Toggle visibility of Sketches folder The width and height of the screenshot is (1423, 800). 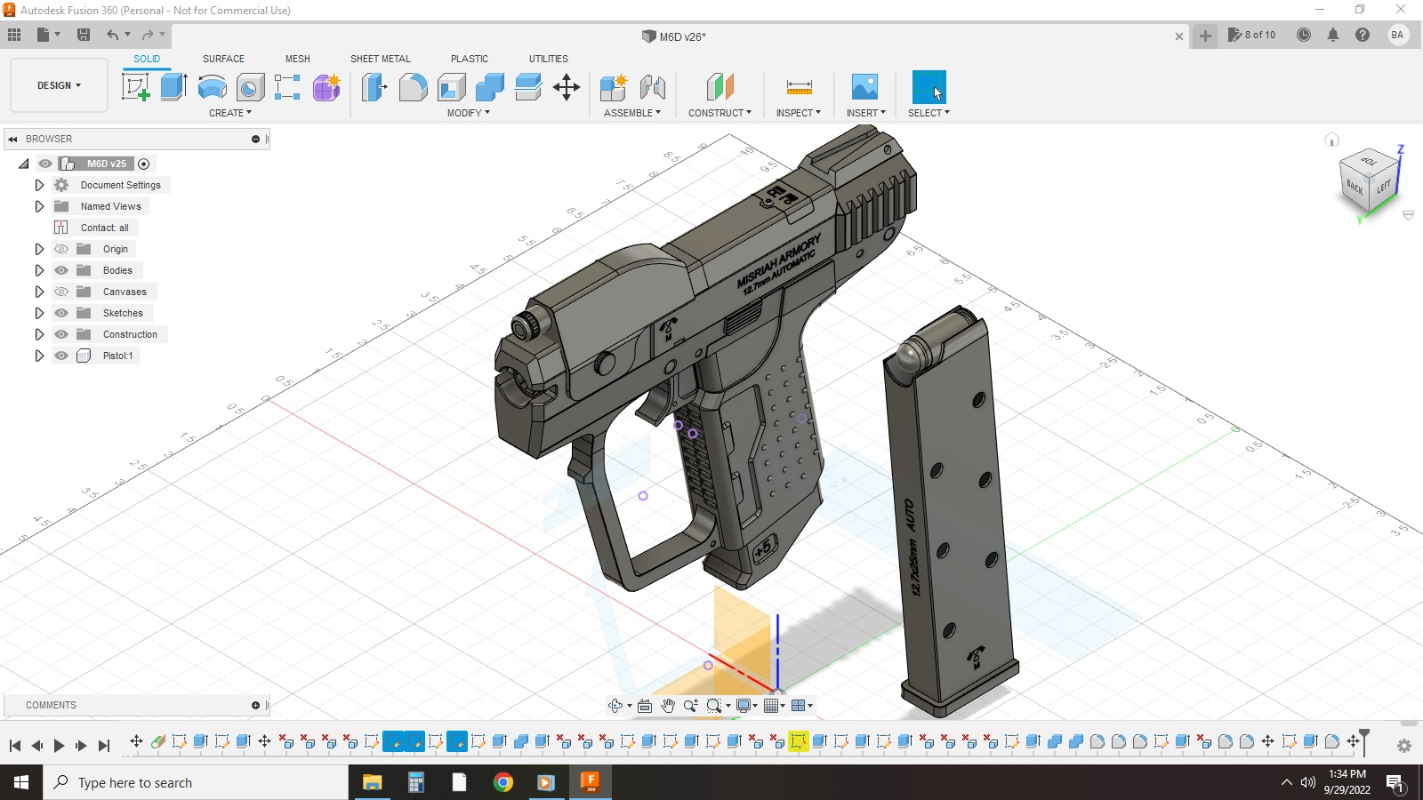click(x=61, y=313)
